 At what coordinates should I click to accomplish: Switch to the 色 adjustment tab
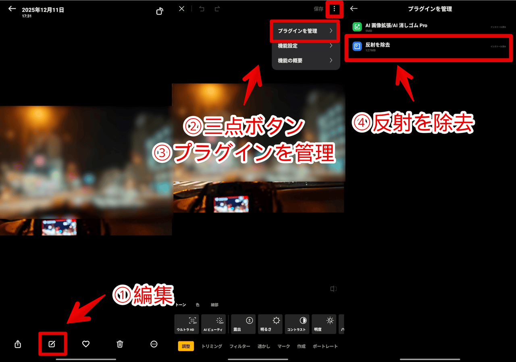pyautogui.click(x=197, y=305)
